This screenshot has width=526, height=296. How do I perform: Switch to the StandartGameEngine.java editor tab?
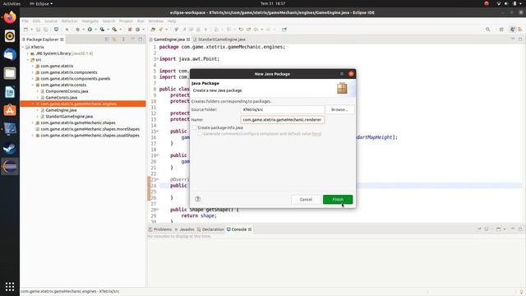click(x=219, y=39)
